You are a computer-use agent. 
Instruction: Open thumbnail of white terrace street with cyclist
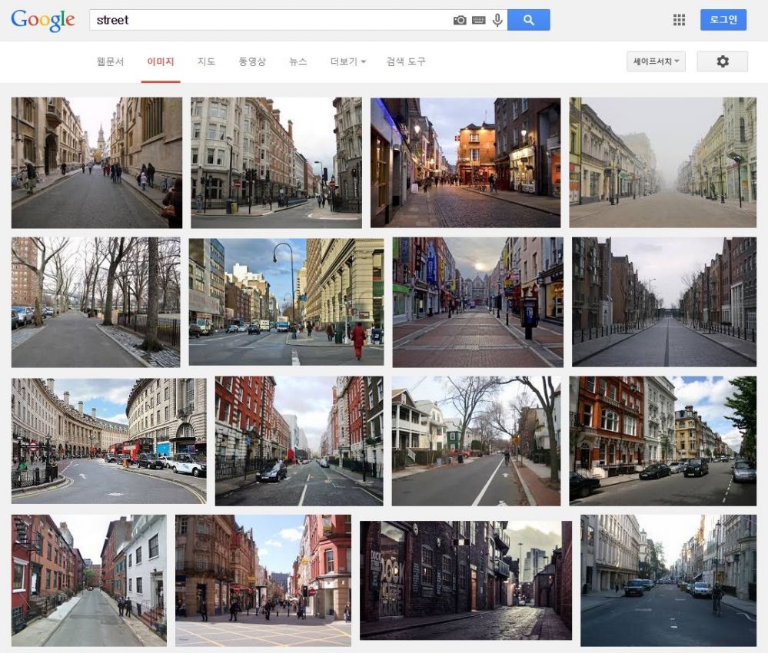tap(668, 581)
